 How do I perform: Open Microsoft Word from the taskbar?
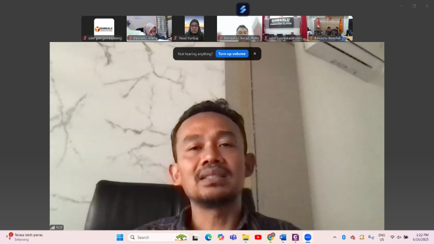pos(283,238)
